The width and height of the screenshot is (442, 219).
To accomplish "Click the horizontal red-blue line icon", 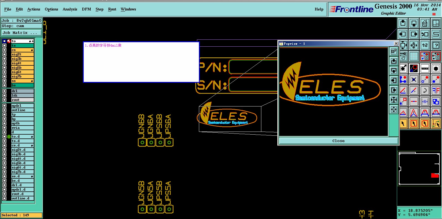I will (414, 102).
